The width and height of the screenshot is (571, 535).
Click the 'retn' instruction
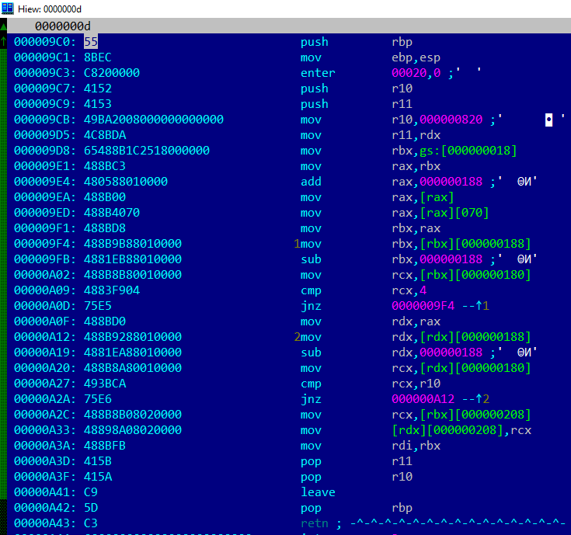315,523
